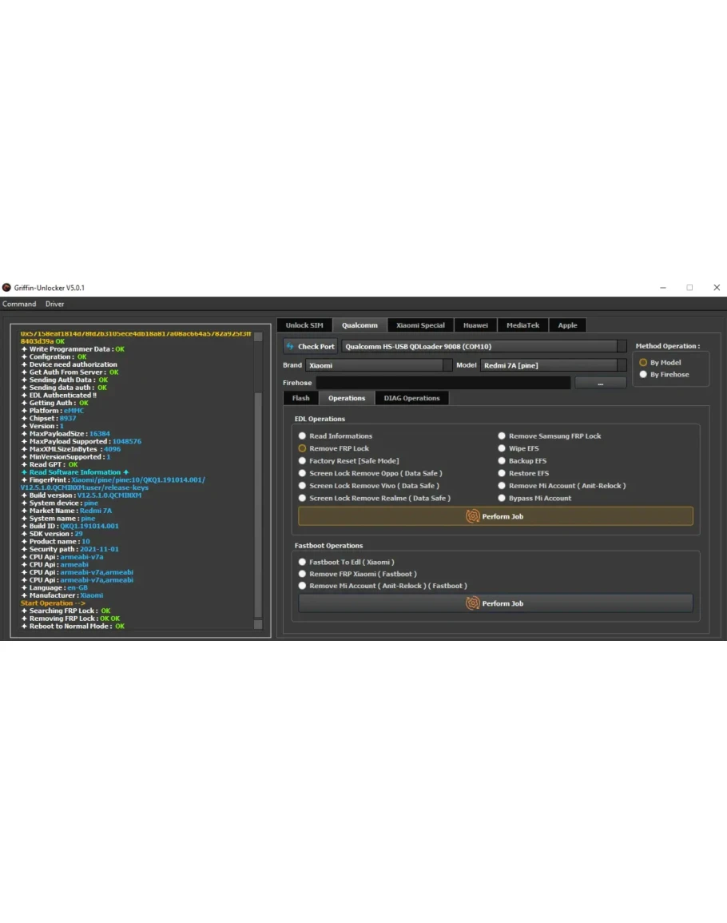The image size is (727, 923).
Task: Open the Brand dropdown showing Xiaomi
Action: pyautogui.click(x=378, y=365)
